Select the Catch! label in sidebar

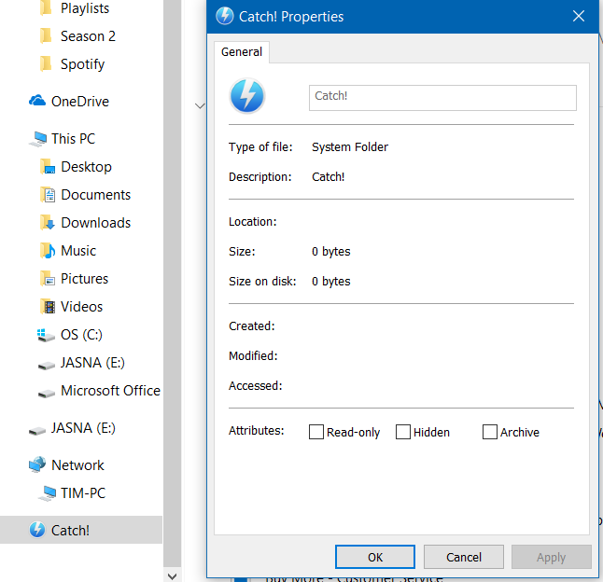pyautogui.click(x=70, y=531)
